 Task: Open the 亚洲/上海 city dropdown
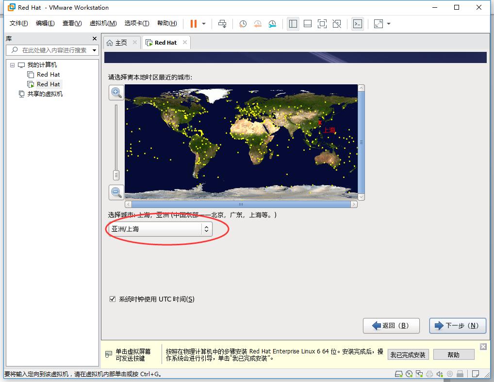click(x=160, y=229)
